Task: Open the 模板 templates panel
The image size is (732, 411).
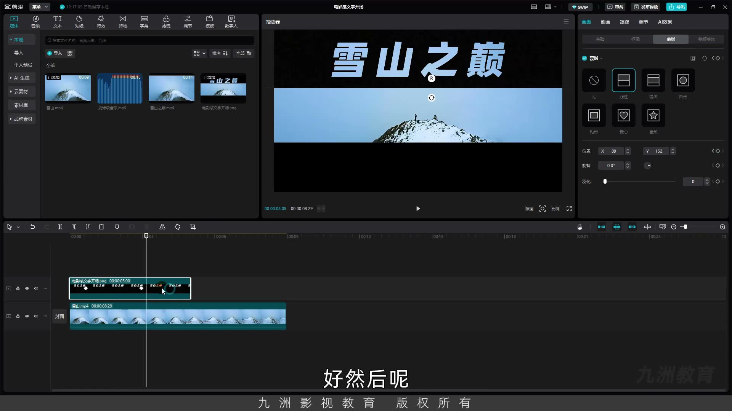Action: [210, 22]
